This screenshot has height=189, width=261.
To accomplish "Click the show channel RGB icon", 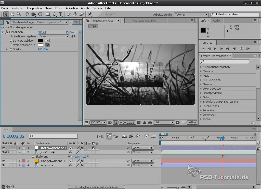I will point(150,122).
